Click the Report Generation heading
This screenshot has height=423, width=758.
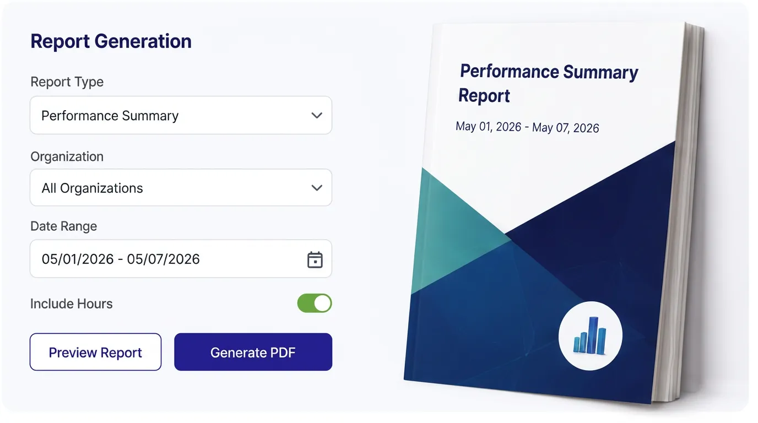click(111, 41)
